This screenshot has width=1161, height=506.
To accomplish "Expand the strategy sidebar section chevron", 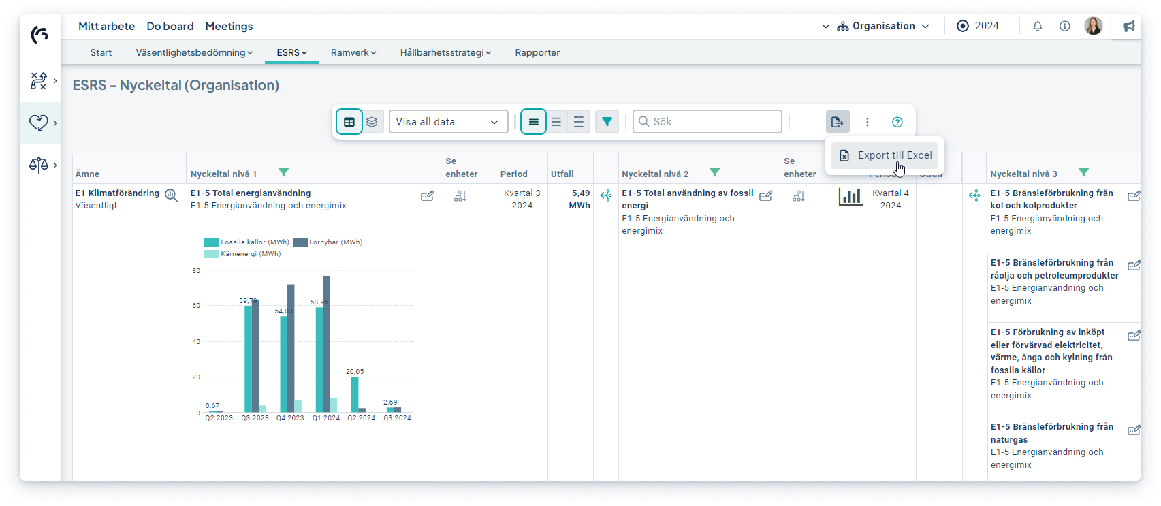I will (55, 81).
